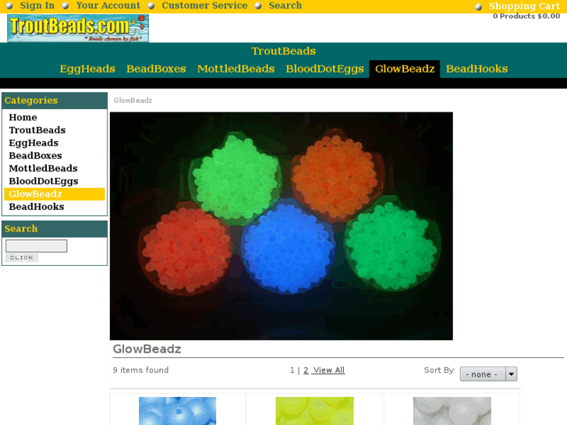Click the CLICK search button
The image size is (567, 425).
point(22,257)
